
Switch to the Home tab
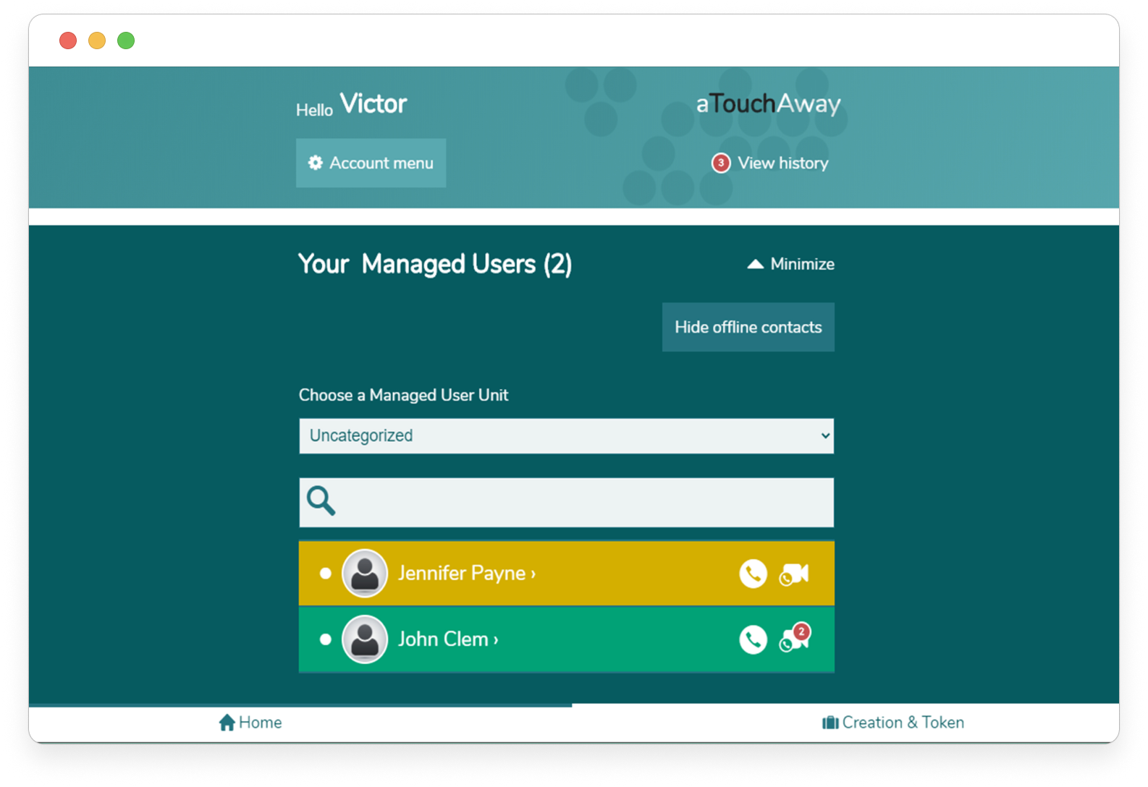(x=250, y=723)
